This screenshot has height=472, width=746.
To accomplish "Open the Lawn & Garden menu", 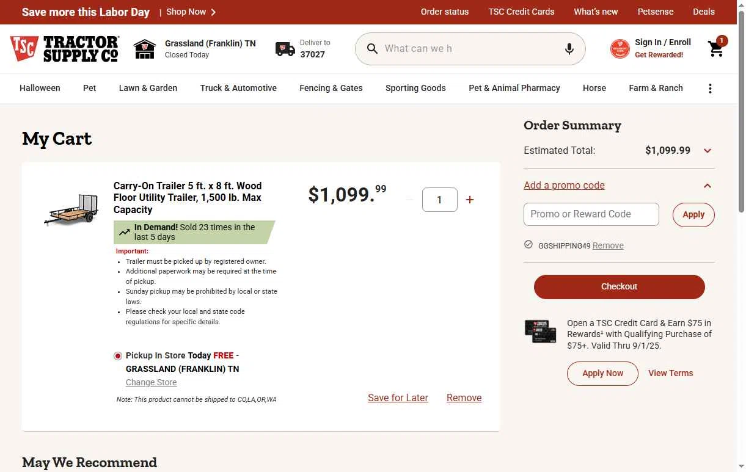I will (x=148, y=88).
